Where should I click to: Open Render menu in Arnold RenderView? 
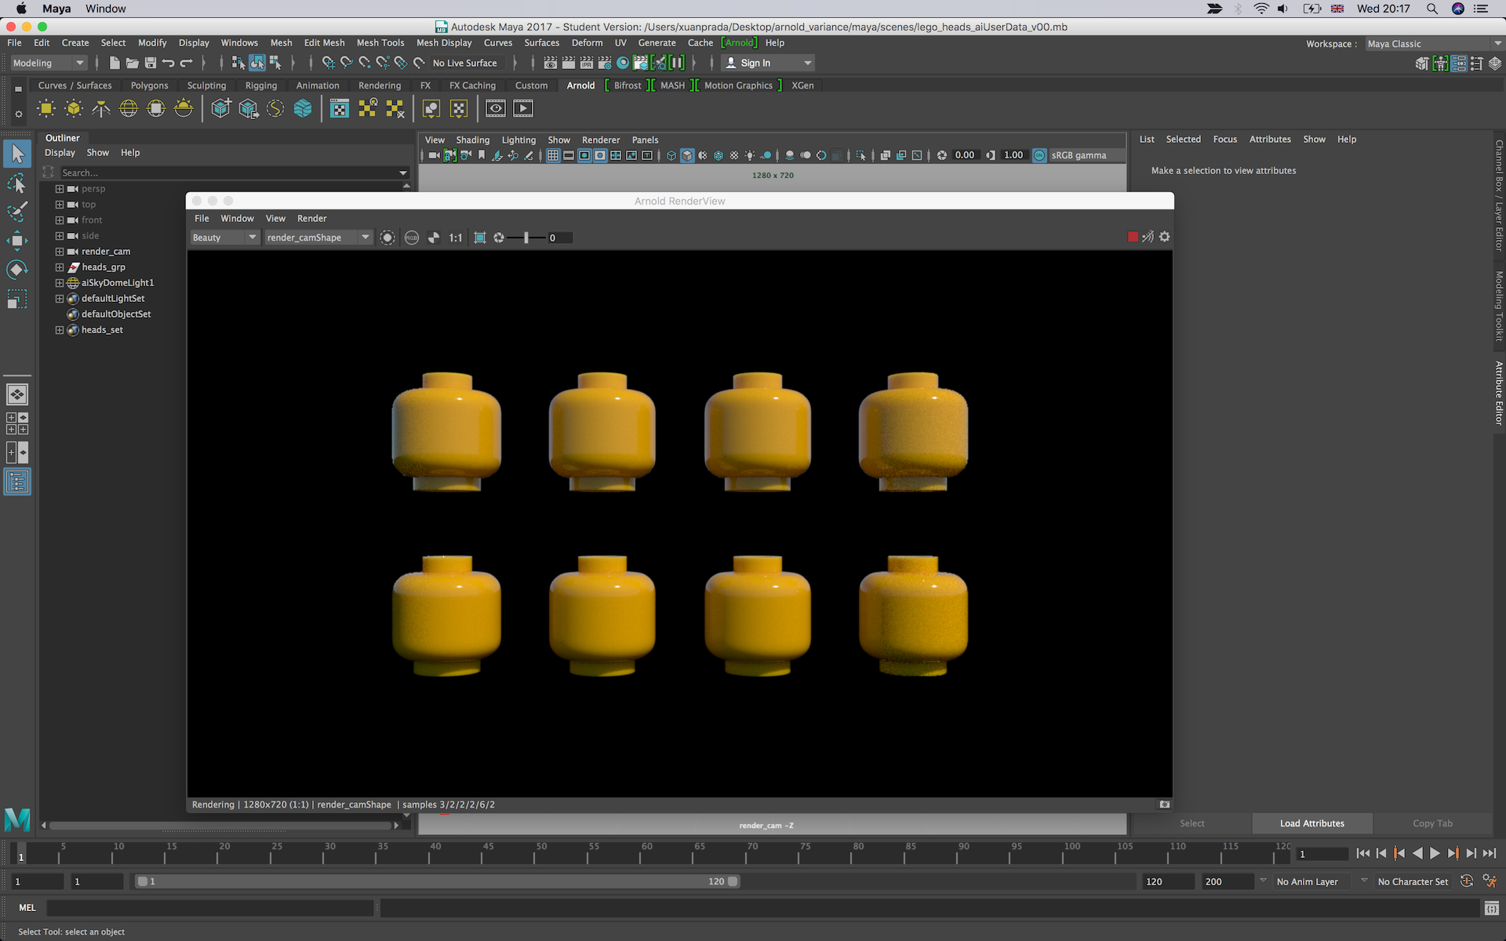[311, 219]
